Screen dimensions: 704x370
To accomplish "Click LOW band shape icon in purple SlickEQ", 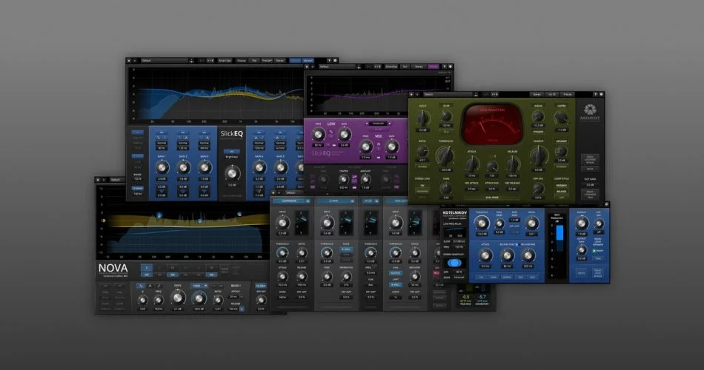I will pyautogui.click(x=331, y=132).
